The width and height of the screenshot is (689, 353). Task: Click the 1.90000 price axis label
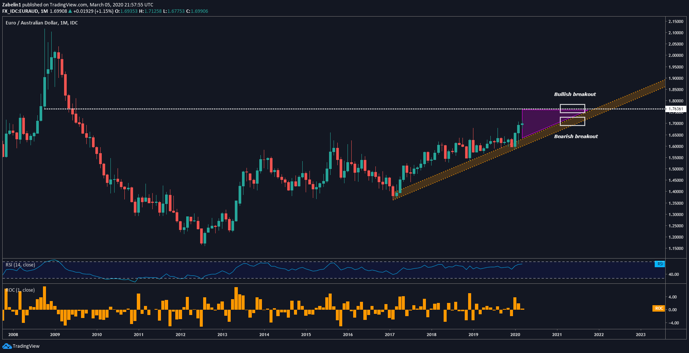point(676,78)
